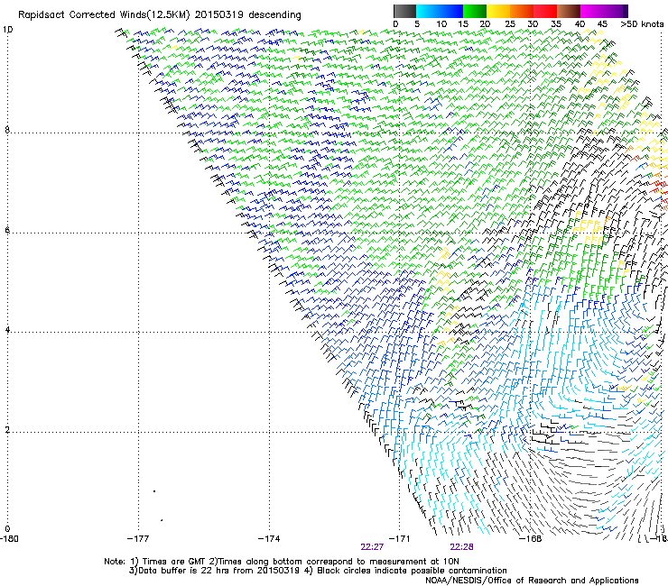Click the latitude label '8' on the axis
668x586 pixels.
coord(7,130)
